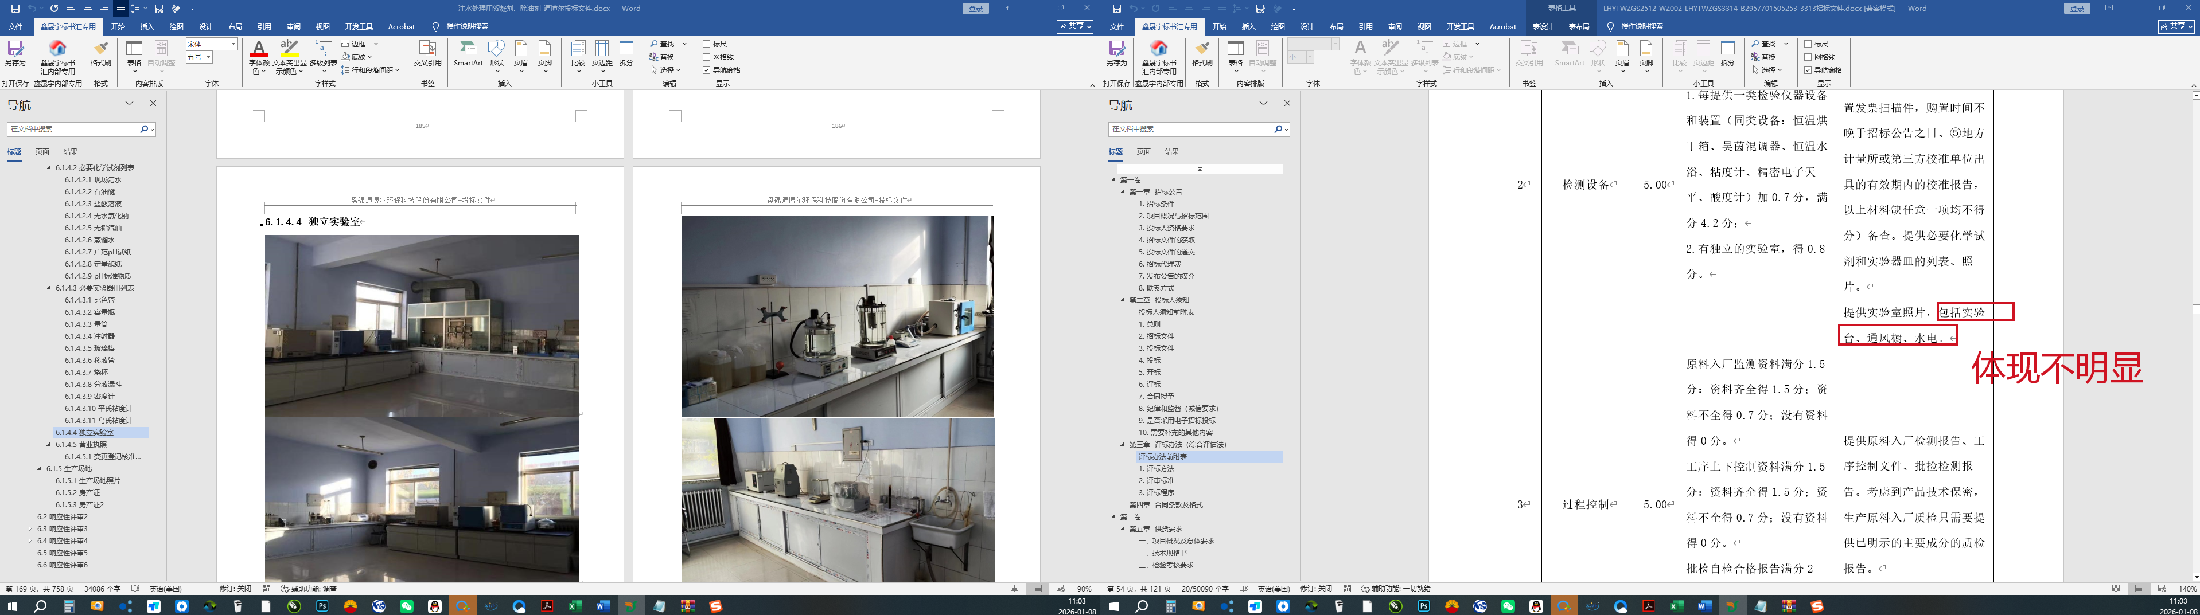2200x615 pixels.
Task: Open Photoshop from the left taskbar
Action: point(322,606)
